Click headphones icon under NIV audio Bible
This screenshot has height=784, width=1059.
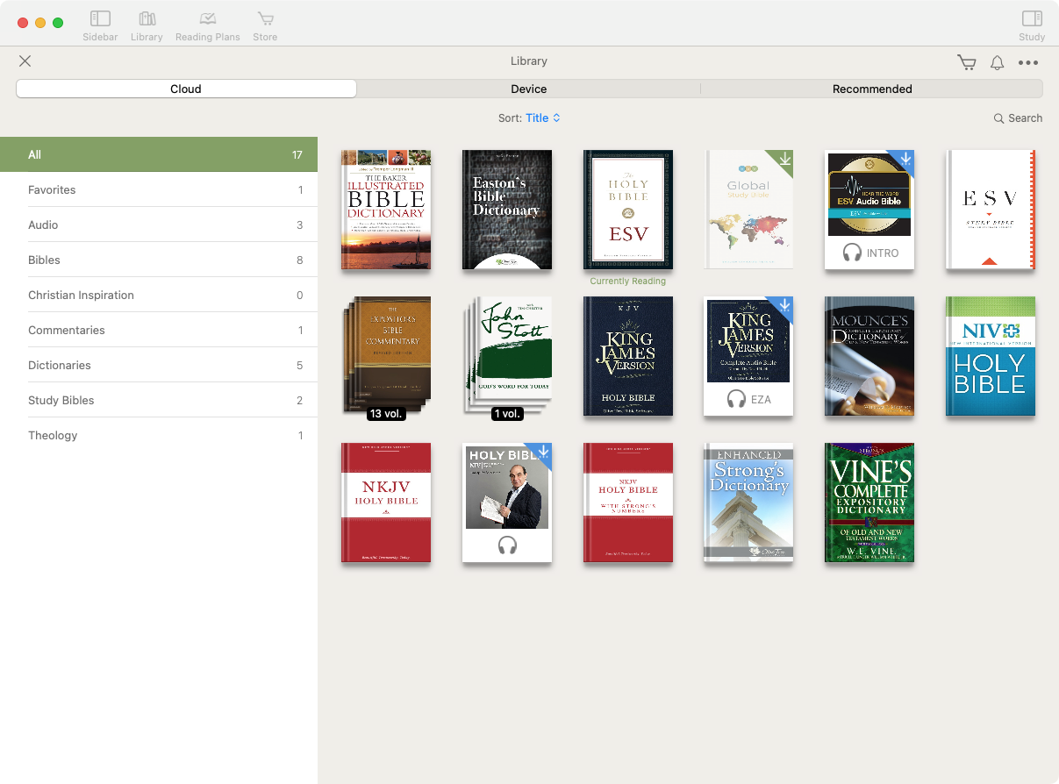(x=507, y=545)
